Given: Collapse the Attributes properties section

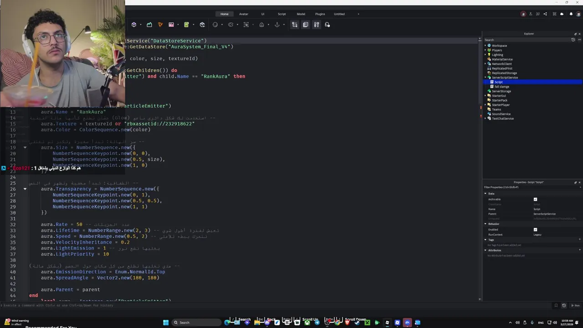Looking at the screenshot, I should click(486, 250).
